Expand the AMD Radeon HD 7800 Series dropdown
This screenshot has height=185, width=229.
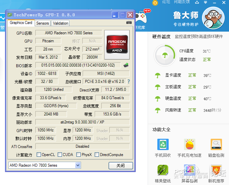(78, 165)
